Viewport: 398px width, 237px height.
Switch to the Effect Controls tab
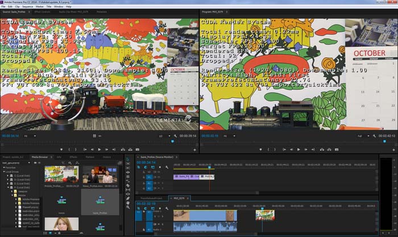click(x=42, y=12)
